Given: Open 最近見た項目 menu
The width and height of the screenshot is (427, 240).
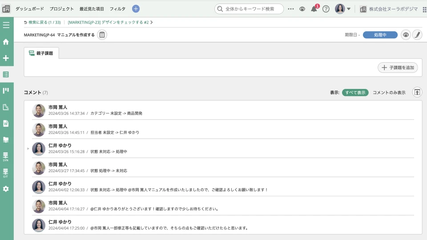Looking at the screenshot, I should [x=92, y=9].
